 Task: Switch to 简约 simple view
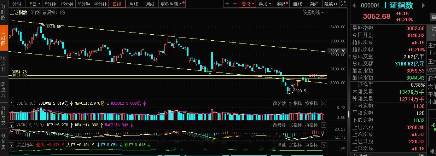(314, 4)
